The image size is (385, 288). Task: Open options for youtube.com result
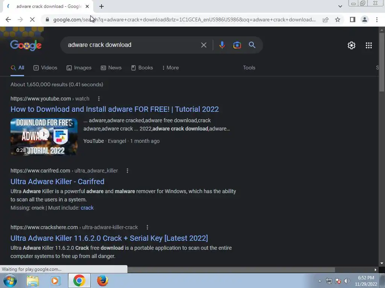click(x=99, y=99)
